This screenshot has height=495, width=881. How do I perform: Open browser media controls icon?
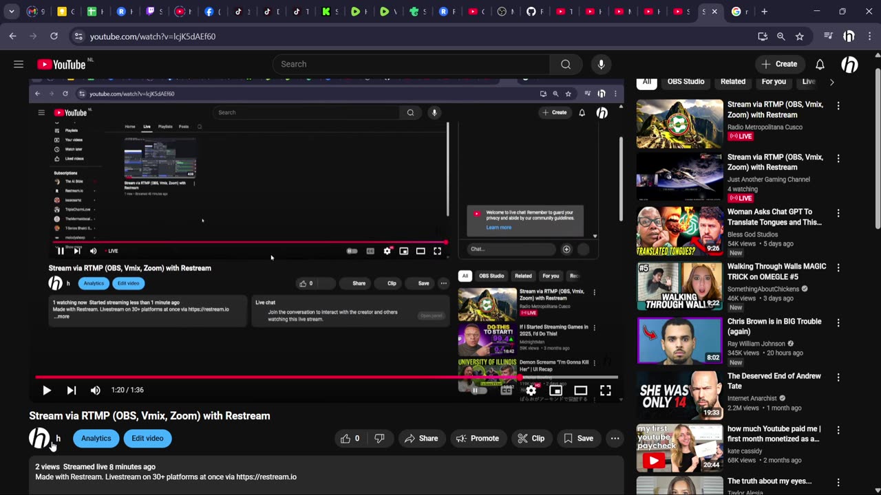[x=829, y=36]
